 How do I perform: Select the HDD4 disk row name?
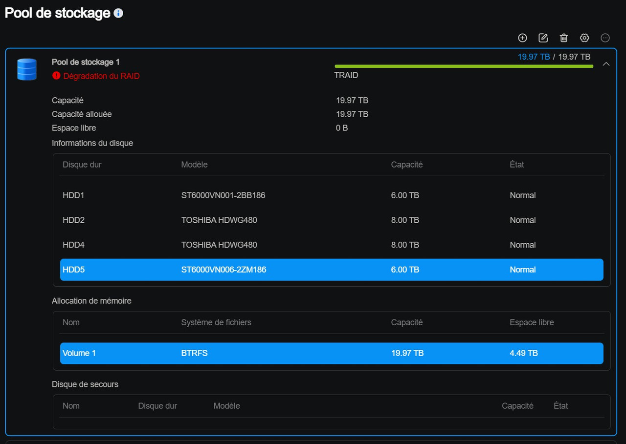[73, 245]
